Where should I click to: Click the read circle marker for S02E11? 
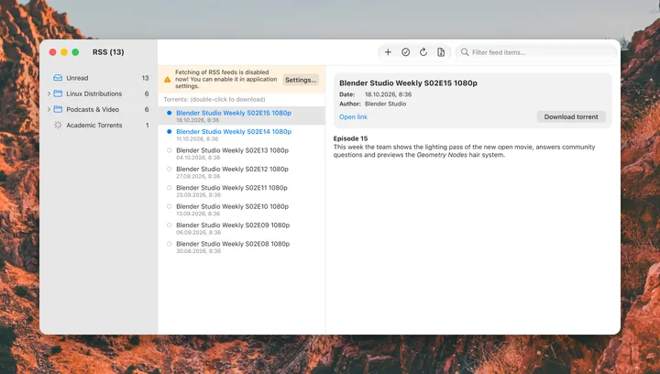[170, 188]
